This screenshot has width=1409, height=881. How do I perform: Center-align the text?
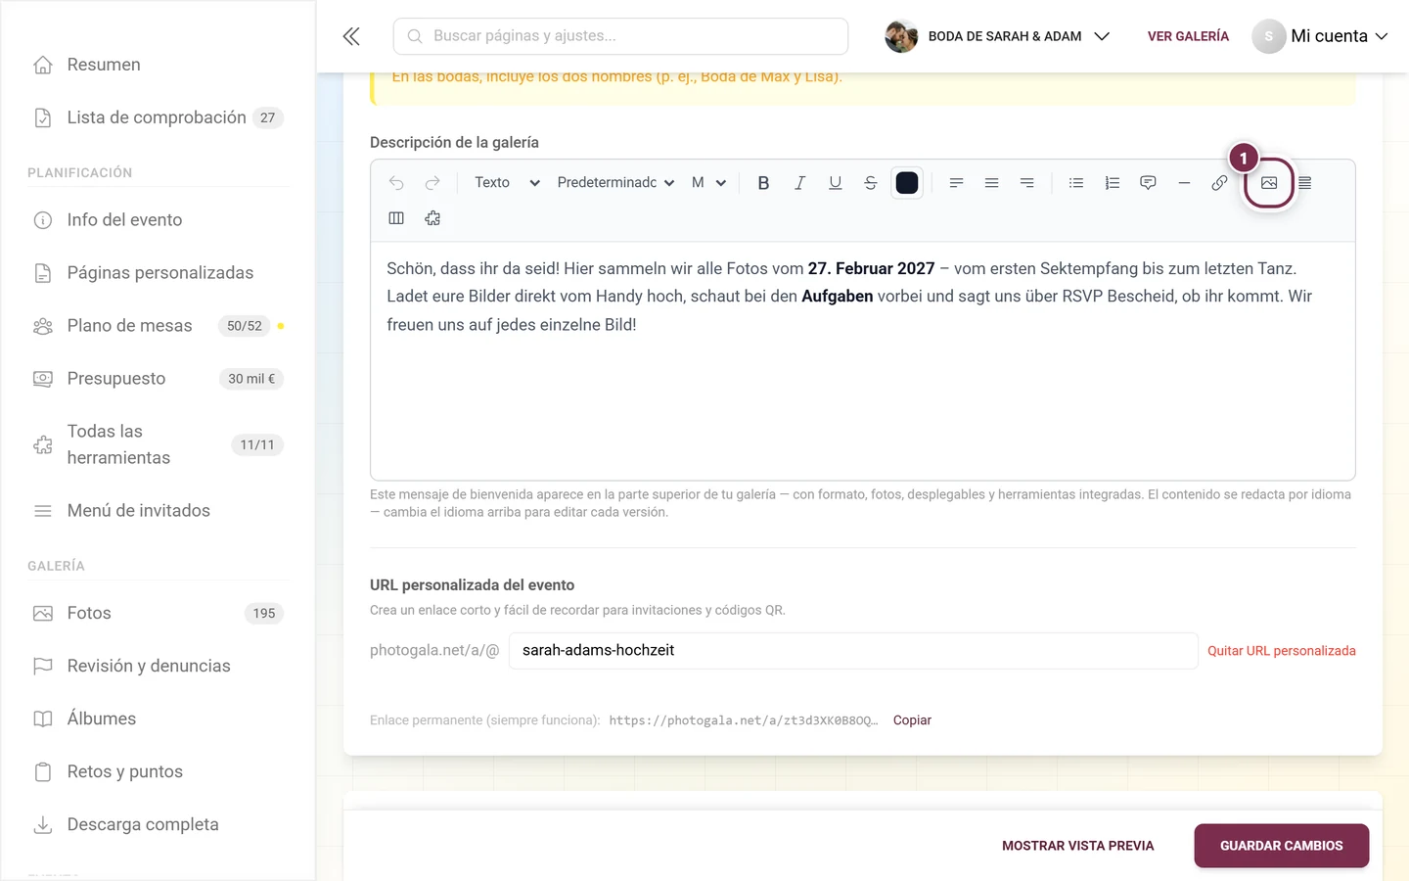(991, 183)
